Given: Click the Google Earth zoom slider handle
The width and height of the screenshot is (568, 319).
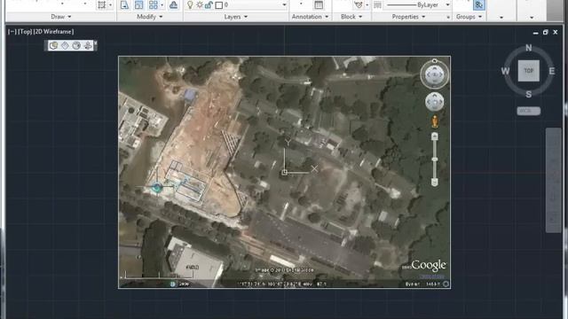Looking at the screenshot, I should coord(435,159).
